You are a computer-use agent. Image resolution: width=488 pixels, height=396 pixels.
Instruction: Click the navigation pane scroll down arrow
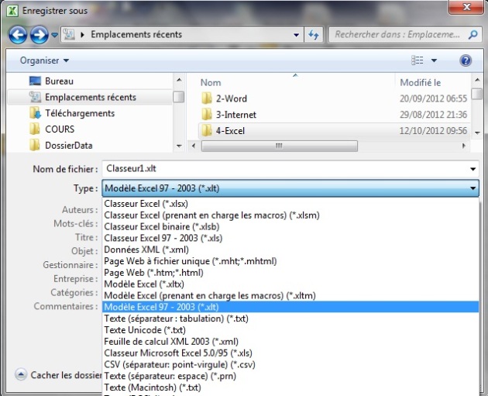[179, 146]
